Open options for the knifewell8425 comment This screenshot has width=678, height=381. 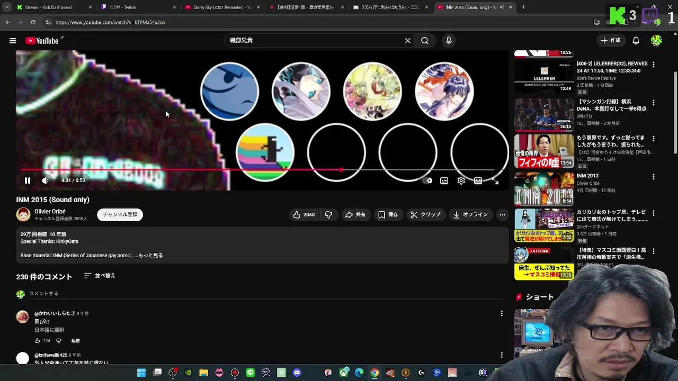pos(502,355)
